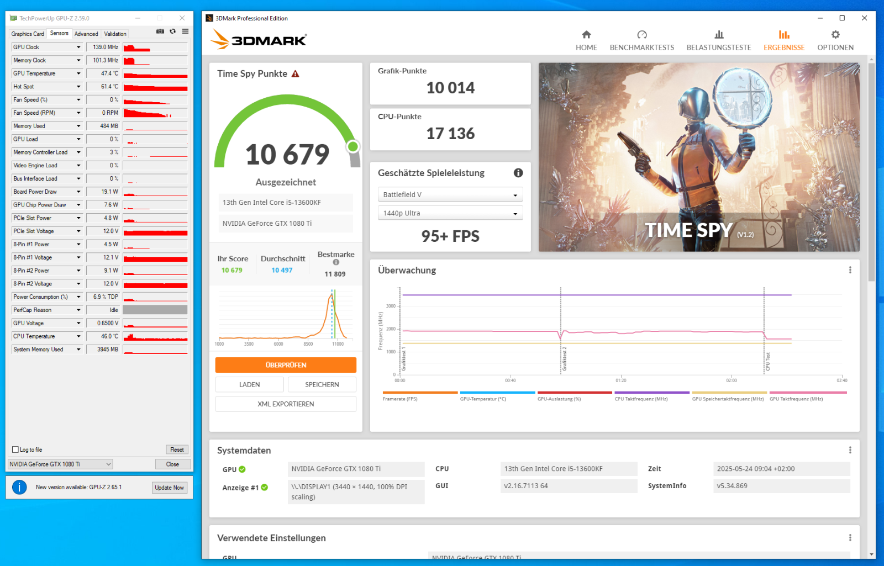Click the Reset button in GPU-Z
The height and width of the screenshot is (566, 884).
click(177, 449)
